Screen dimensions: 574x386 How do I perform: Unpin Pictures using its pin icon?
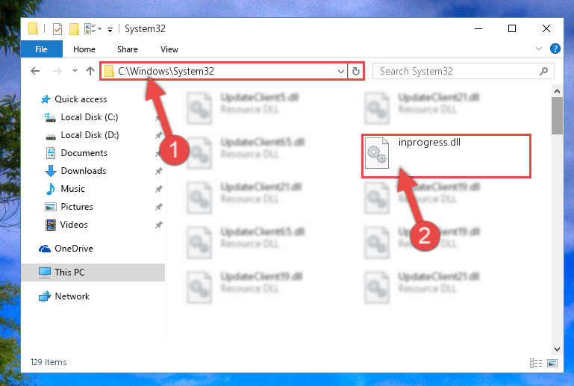click(x=158, y=207)
